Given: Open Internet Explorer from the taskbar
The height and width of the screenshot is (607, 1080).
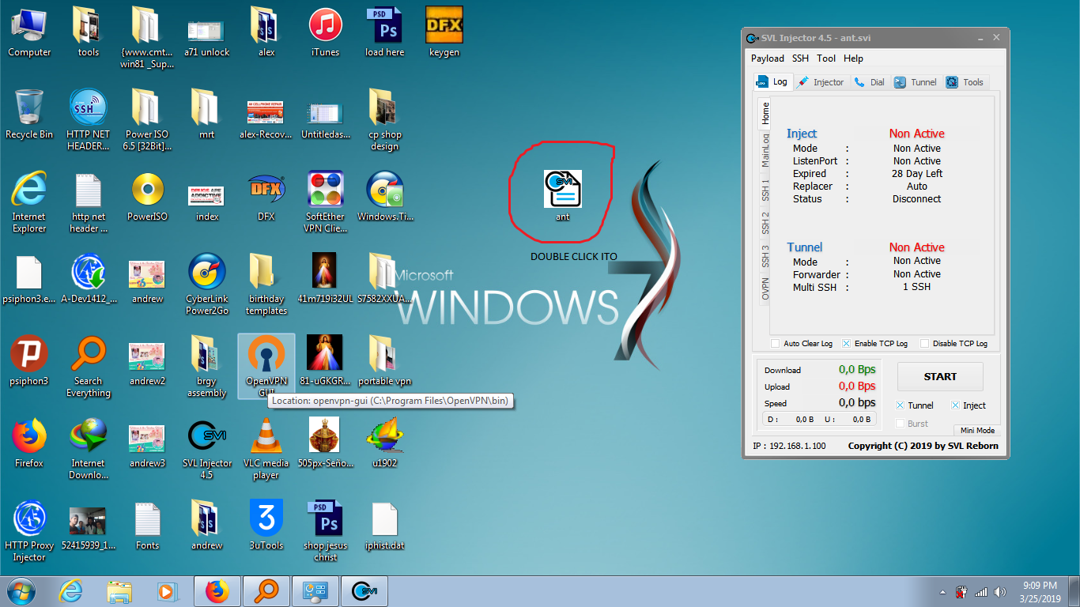Looking at the screenshot, I should pos(71,591).
